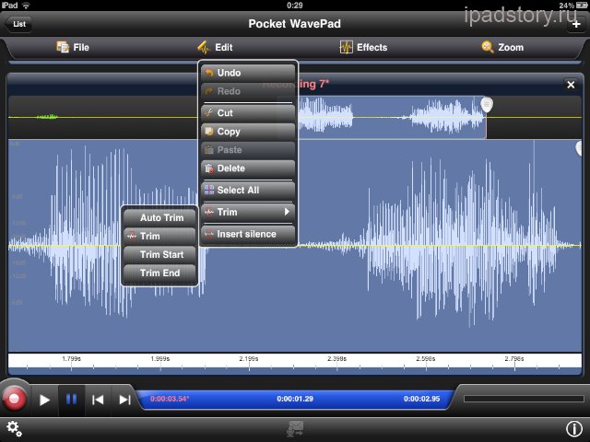Click the Effects waveform icon

tap(347, 47)
